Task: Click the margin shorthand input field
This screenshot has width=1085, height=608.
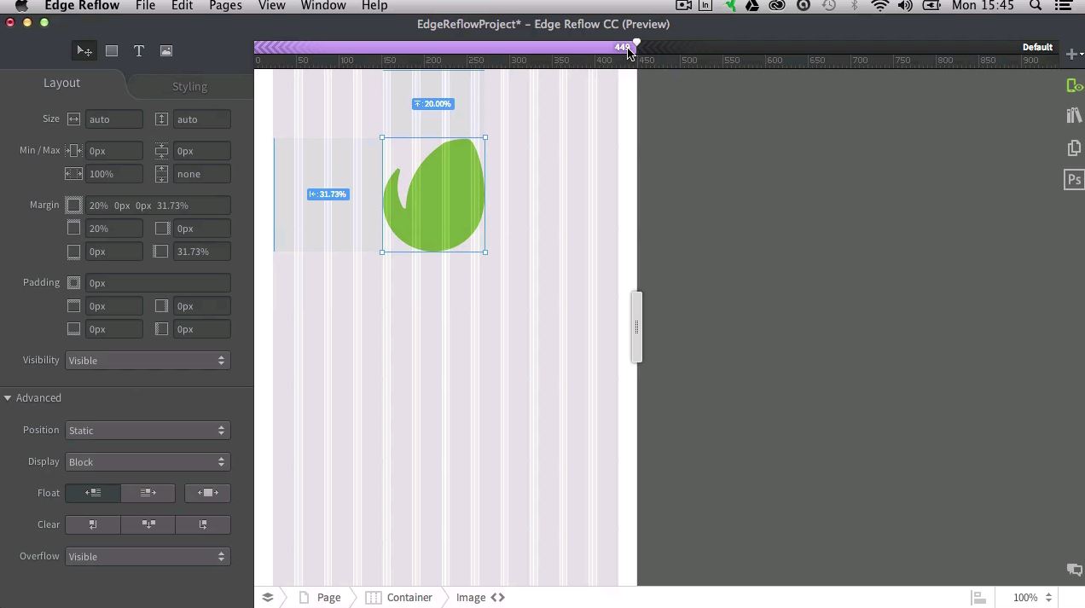Action: pyautogui.click(x=158, y=206)
